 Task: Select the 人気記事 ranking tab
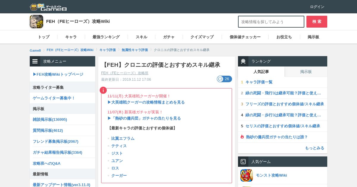pyautogui.click(x=261, y=72)
